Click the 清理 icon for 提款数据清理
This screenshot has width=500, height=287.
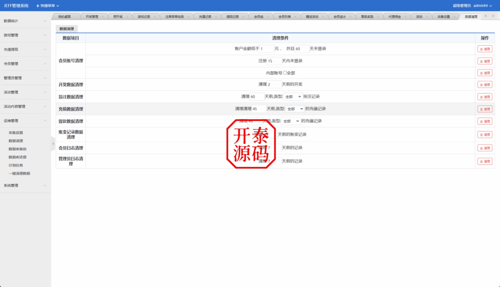coord(485,121)
